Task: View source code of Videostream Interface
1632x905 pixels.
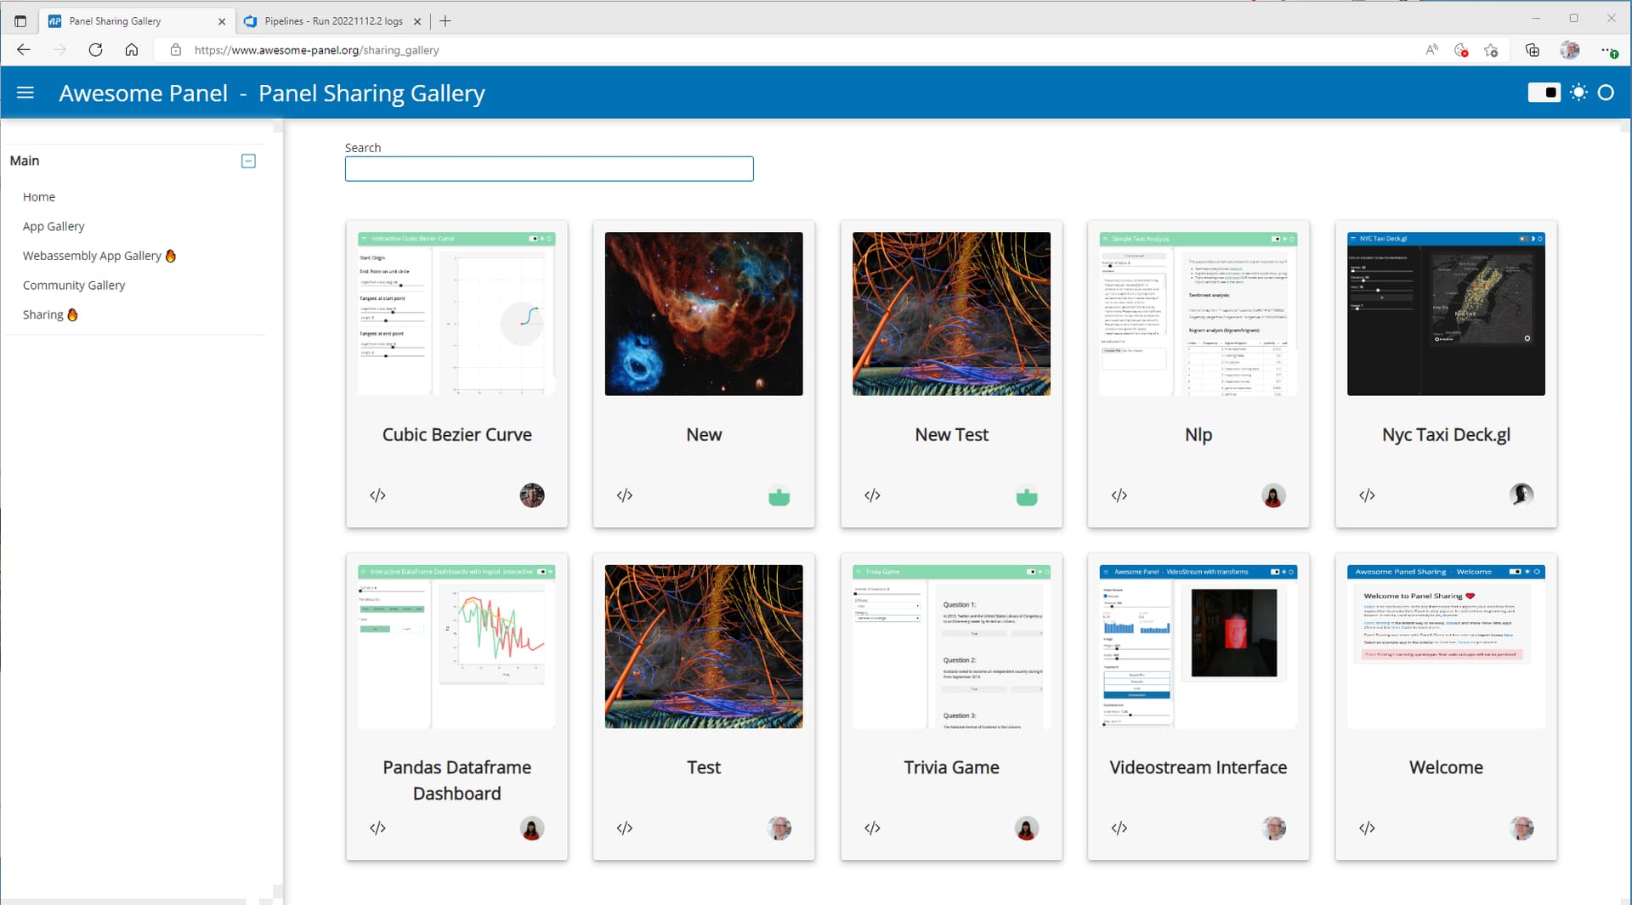Action: 1119,829
